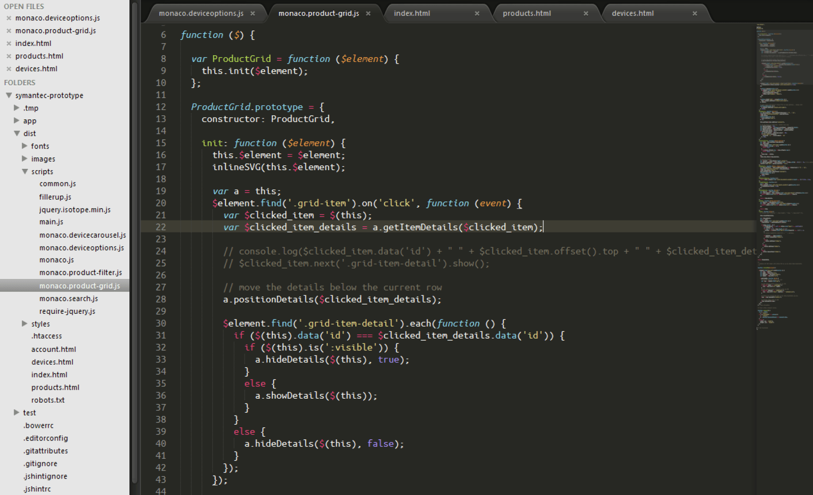Close the devices.html tab x icon
The height and width of the screenshot is (495, 813).
pyautogui.click(x=695, y=13)
